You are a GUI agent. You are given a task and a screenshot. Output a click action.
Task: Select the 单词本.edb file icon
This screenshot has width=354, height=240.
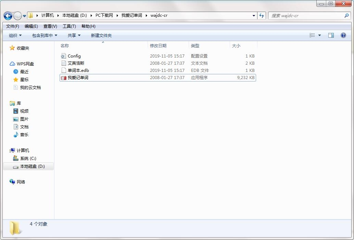pos(64,70)
